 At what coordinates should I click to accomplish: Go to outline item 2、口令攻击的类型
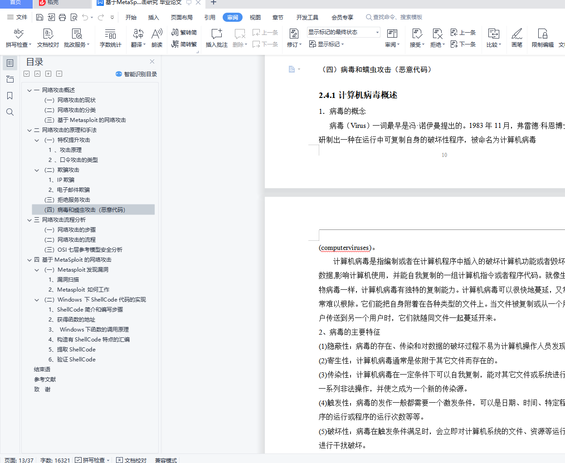pos(73,160)
